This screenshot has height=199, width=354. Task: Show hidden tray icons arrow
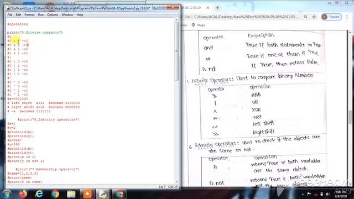click(x=303, y=194)
